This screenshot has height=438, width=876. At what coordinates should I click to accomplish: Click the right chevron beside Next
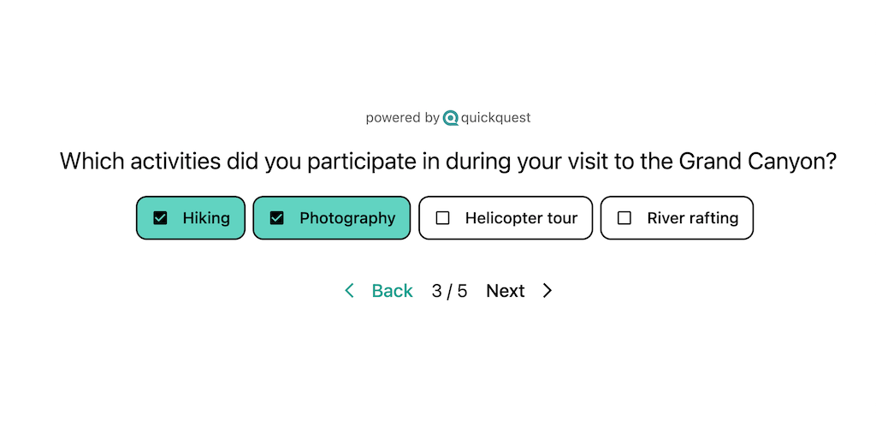(x=547, y=291)
